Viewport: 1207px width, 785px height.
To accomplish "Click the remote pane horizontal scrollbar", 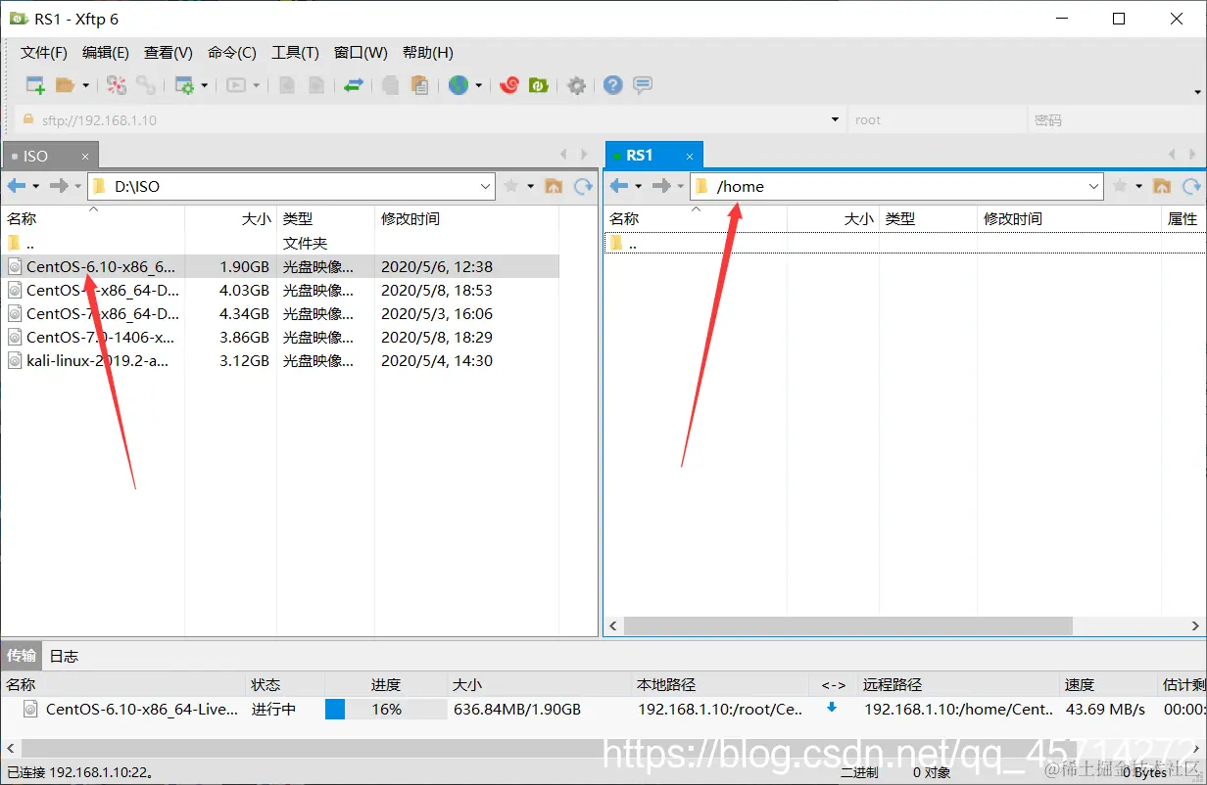I will pyautogui.click(x=848, y=625).
